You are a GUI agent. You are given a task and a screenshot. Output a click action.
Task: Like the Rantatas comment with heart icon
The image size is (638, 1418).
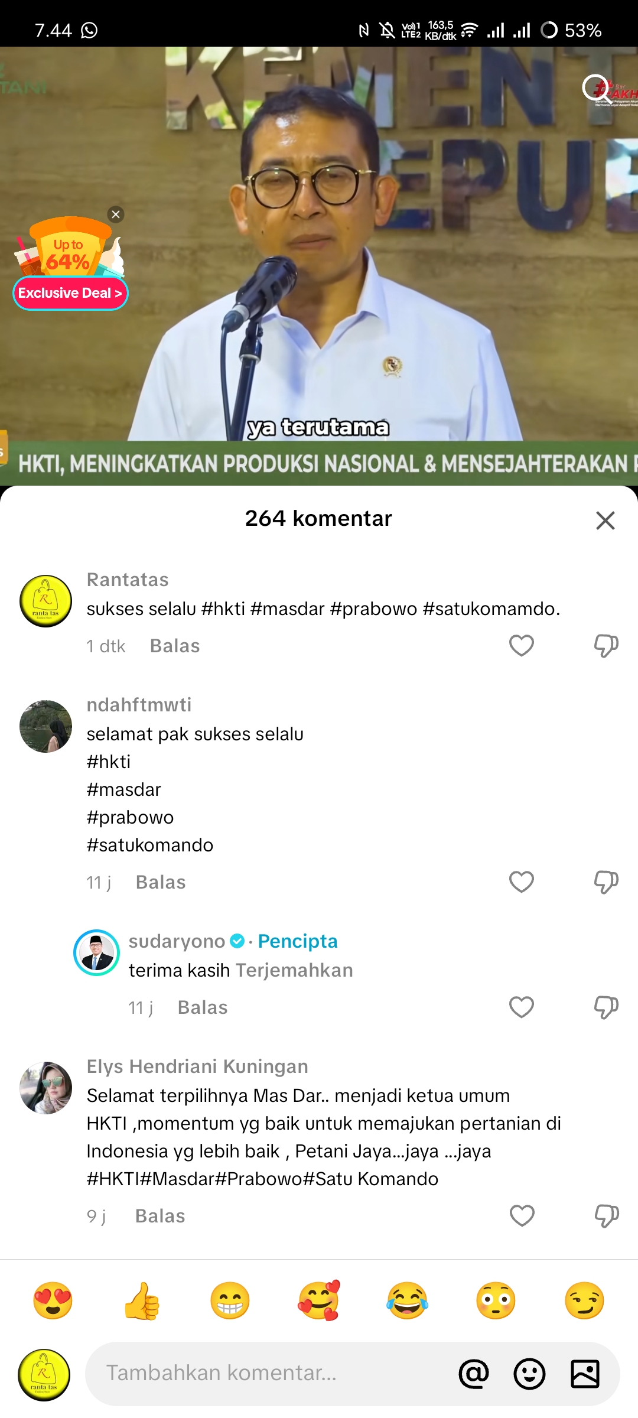[x=522, y=646]
